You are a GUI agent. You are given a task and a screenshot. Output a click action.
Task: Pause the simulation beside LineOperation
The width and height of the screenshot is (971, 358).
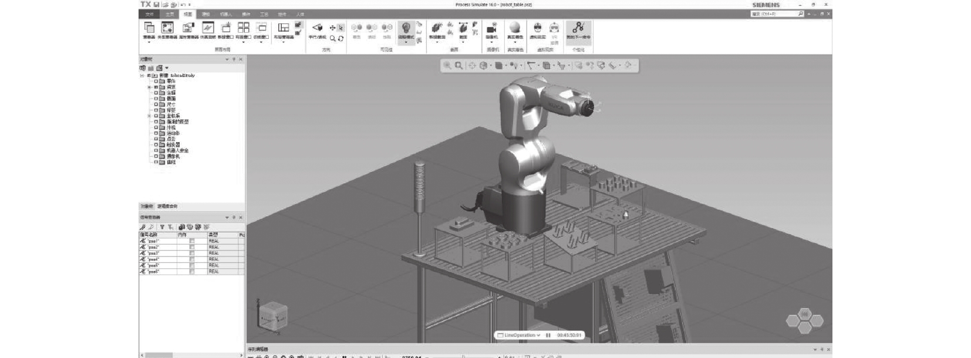pos(548,335)
